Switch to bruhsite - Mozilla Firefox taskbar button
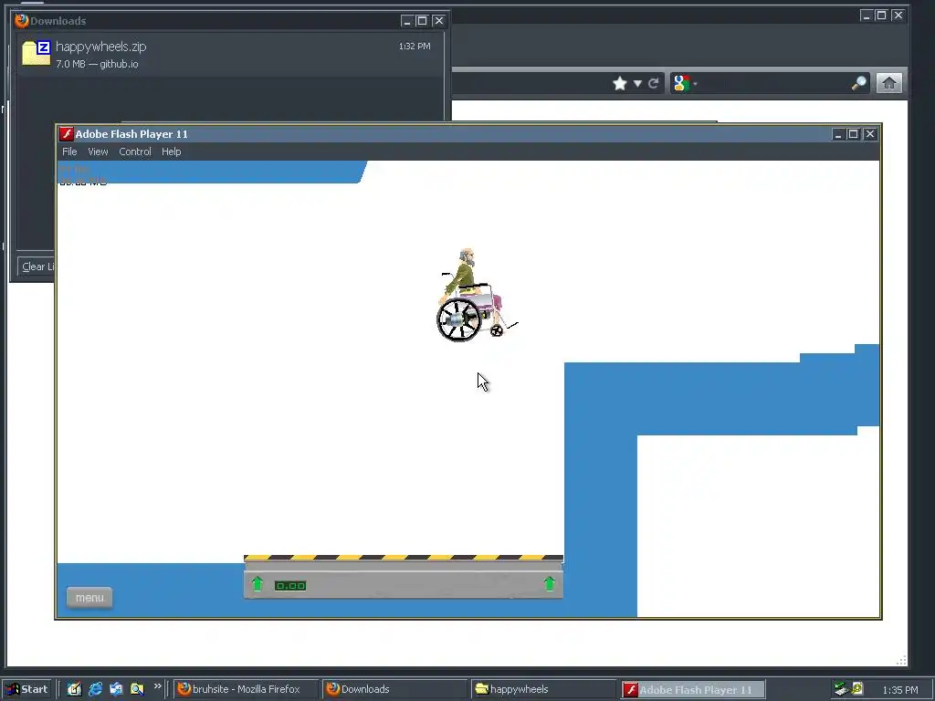The width and height of the screenshot is (935, 701). pyautogui.click(x=246, y=689)
